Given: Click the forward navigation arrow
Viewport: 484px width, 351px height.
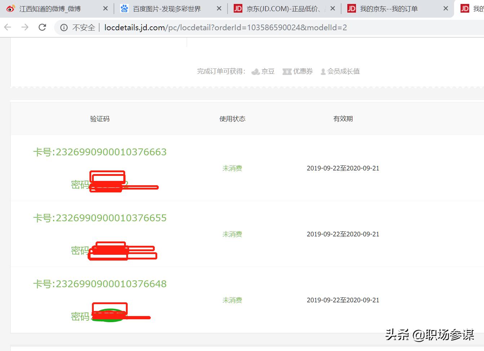Looking at the screenshot, I should 25,27.
